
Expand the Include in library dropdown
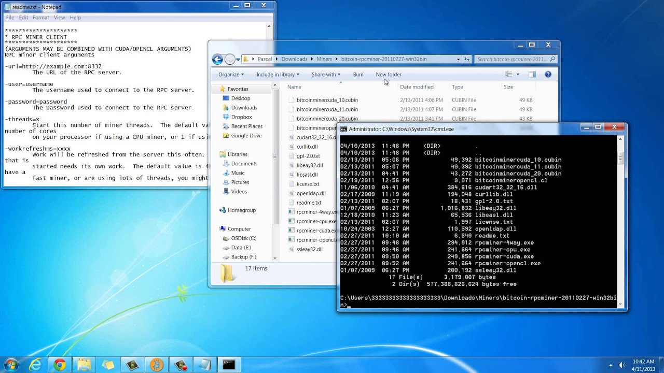pyautogui.click(x=278, y=75)
